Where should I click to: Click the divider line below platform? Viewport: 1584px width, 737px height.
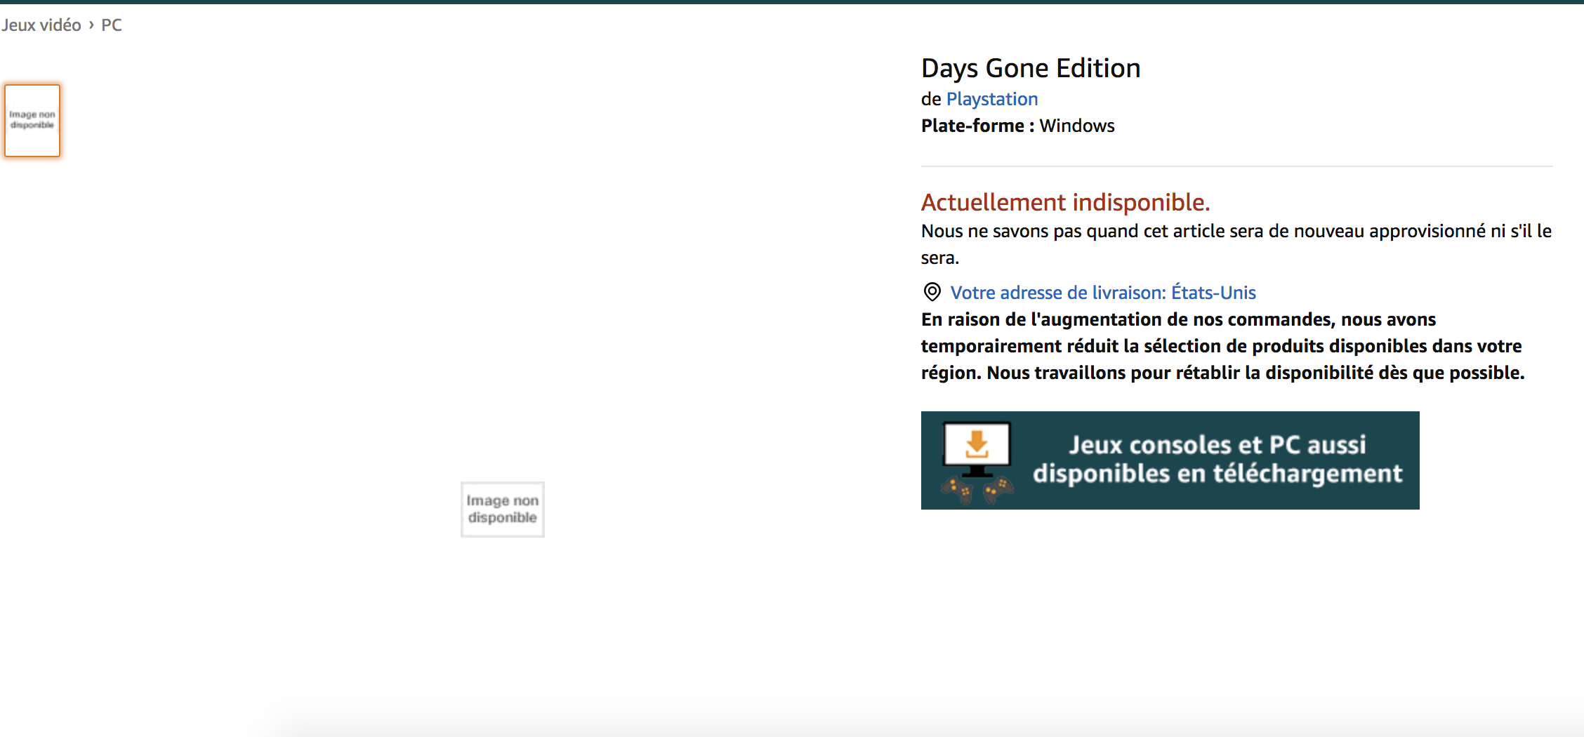point(1236,166)
